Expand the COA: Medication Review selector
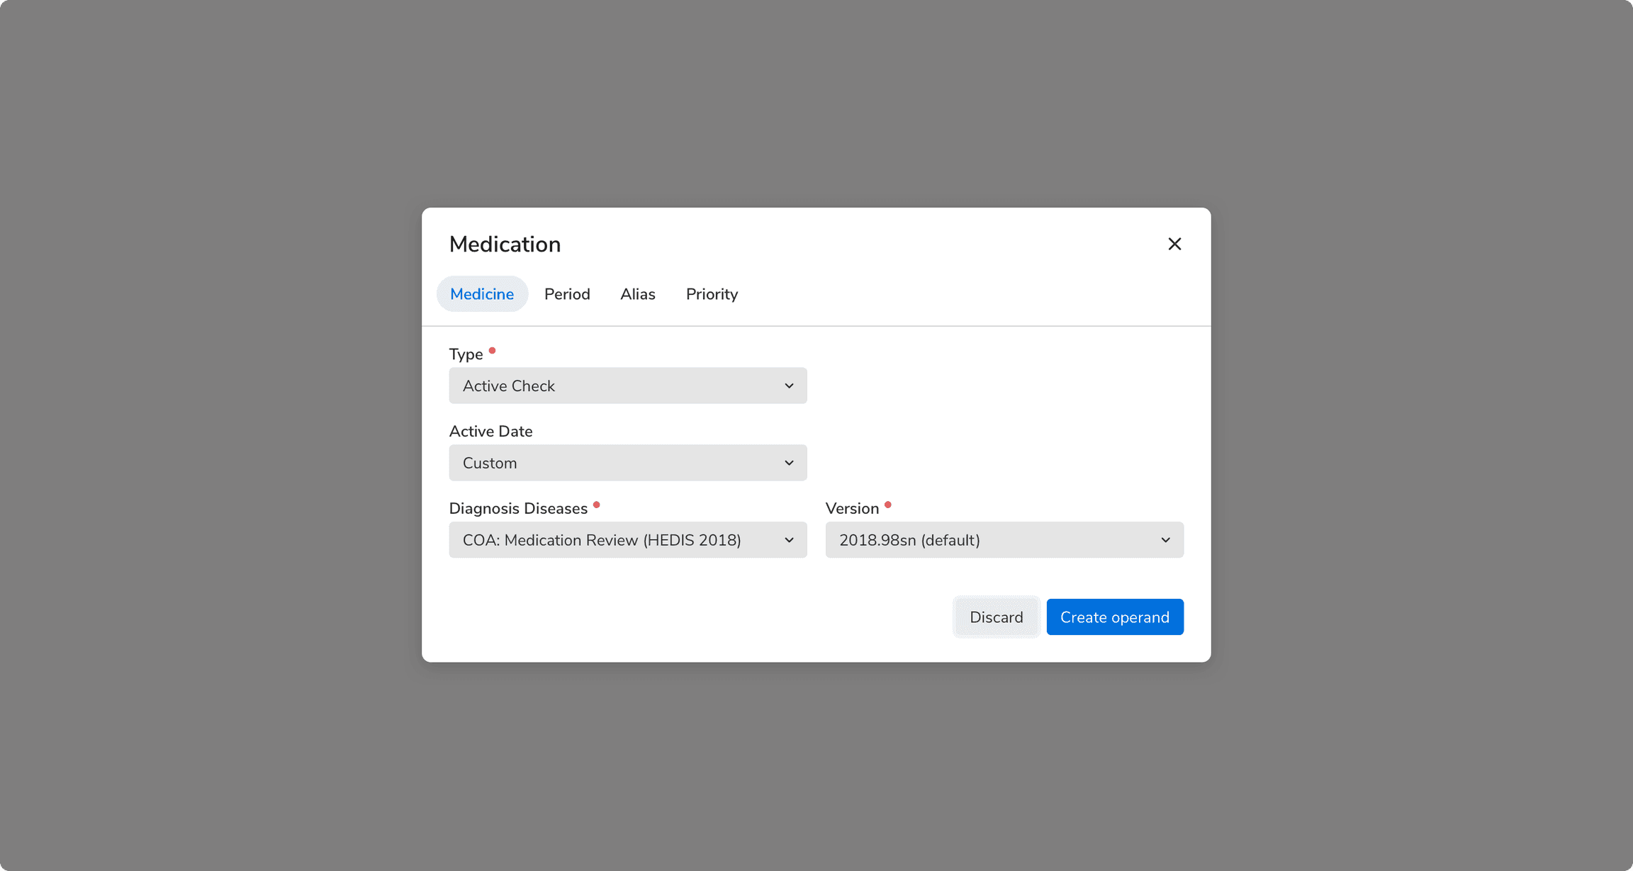The height and width of the screenshot is (871, 1633). [627, 540]
